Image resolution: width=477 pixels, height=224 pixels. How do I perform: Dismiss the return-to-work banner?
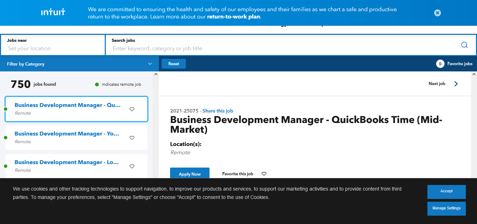437,13
